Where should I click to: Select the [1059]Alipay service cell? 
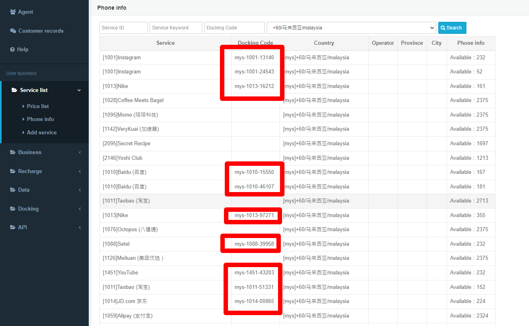pos(165,316)
